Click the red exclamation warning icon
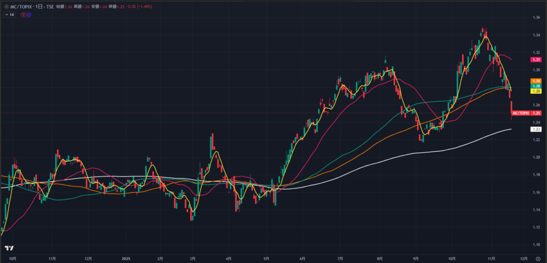Viewport: 547px width, 263px height. pyautogui.click(x=22, y=14)
